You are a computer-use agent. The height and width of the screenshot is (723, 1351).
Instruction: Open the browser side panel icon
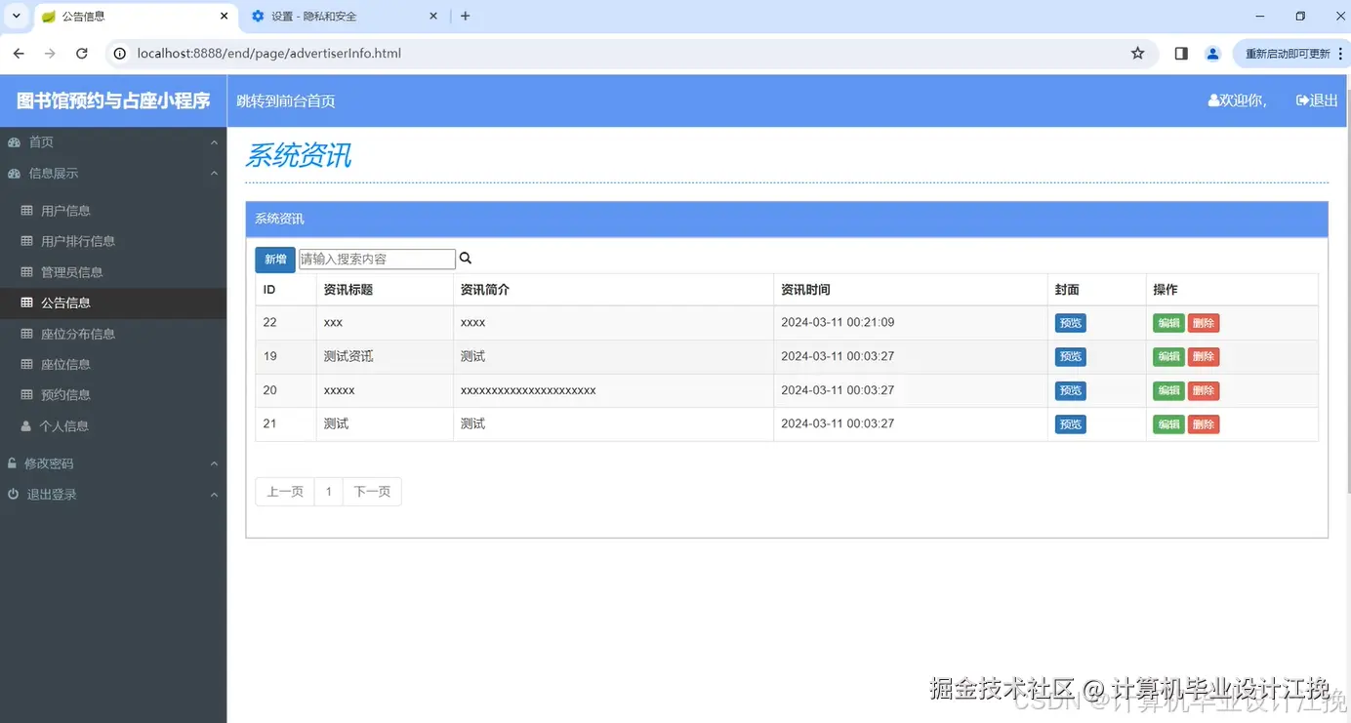point(1181,54)
